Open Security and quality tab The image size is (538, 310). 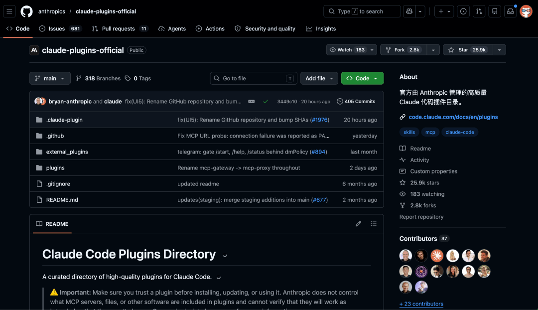tap(265, 29)
